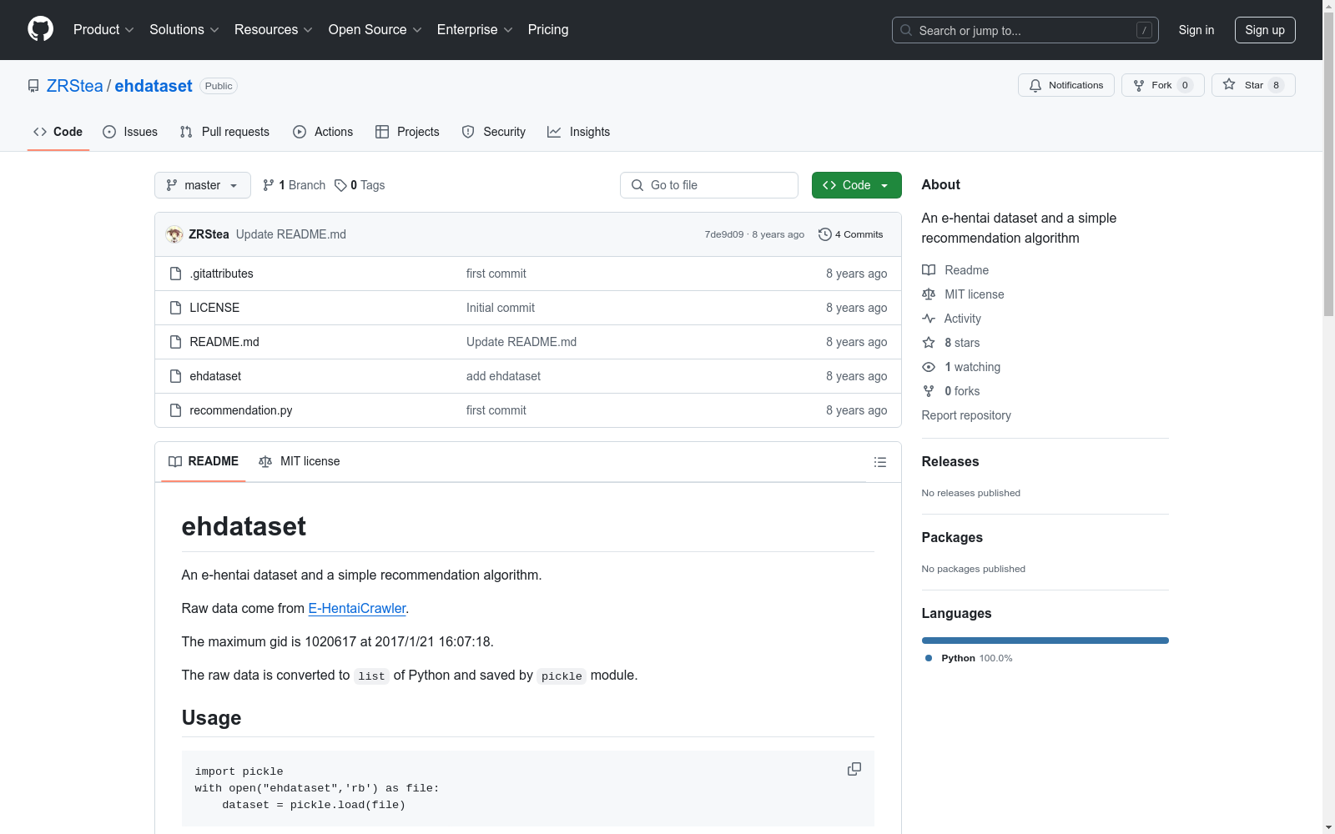Click the Sign in link
The width and height of the screenshot is (1335, 834).
[x=1196, y=30]
